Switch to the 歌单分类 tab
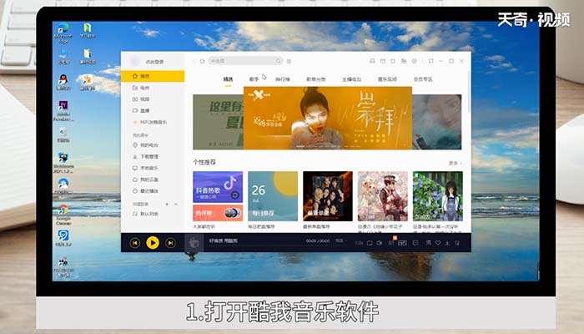Viewport: 584px width, 334px height. coord(316,79)
